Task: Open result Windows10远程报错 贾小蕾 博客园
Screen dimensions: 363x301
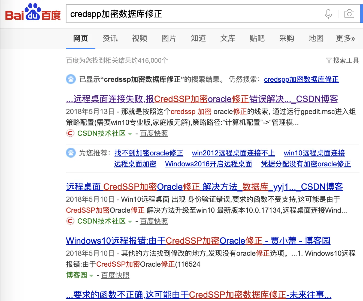Action: (198, 241)
